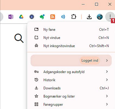The width and height of the screenshot is (115, 109).
Task: Click the blue sound waves extension
Action: [x=63, y=17]
